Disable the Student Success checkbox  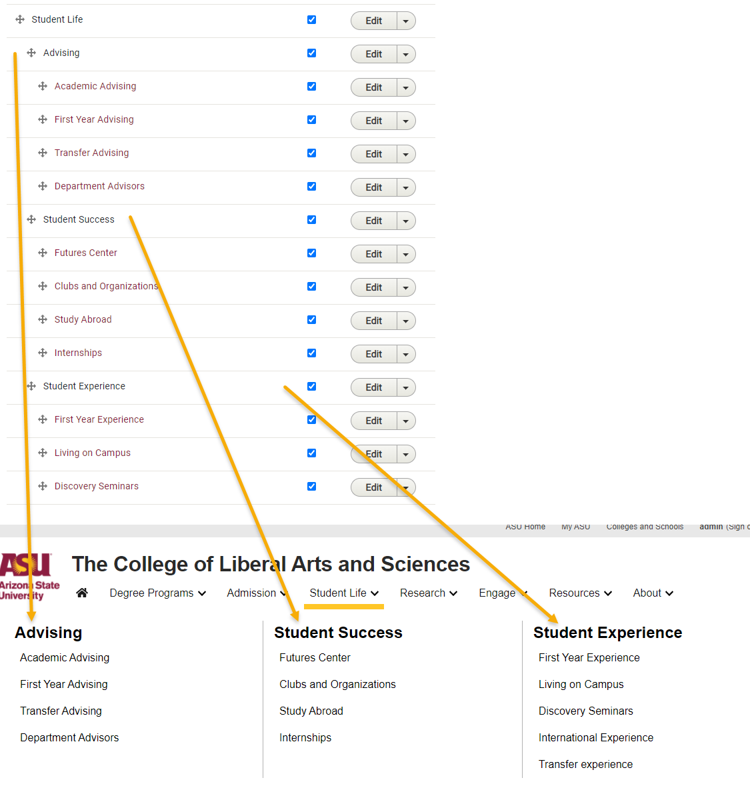tap(311, 219)
